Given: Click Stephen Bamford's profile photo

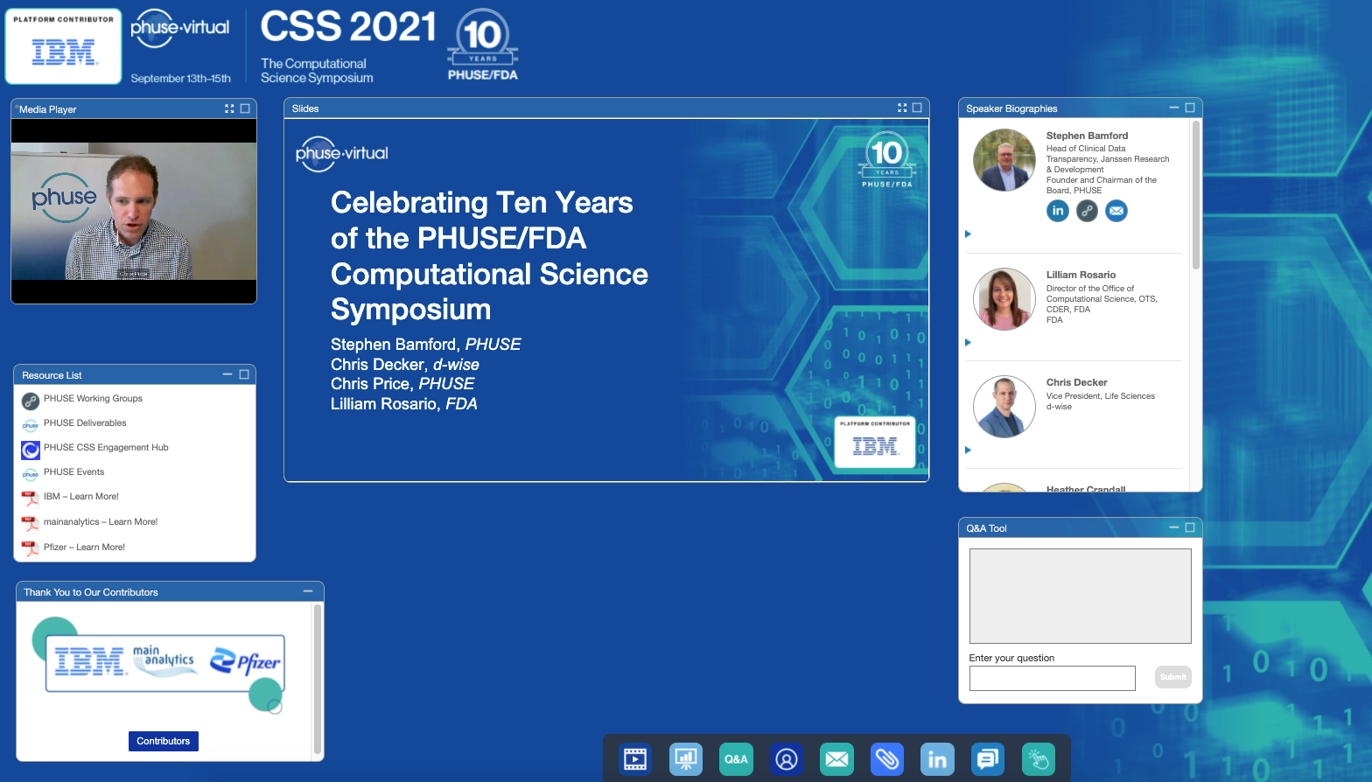Looking at the screenshot, I should [1004, 160].
